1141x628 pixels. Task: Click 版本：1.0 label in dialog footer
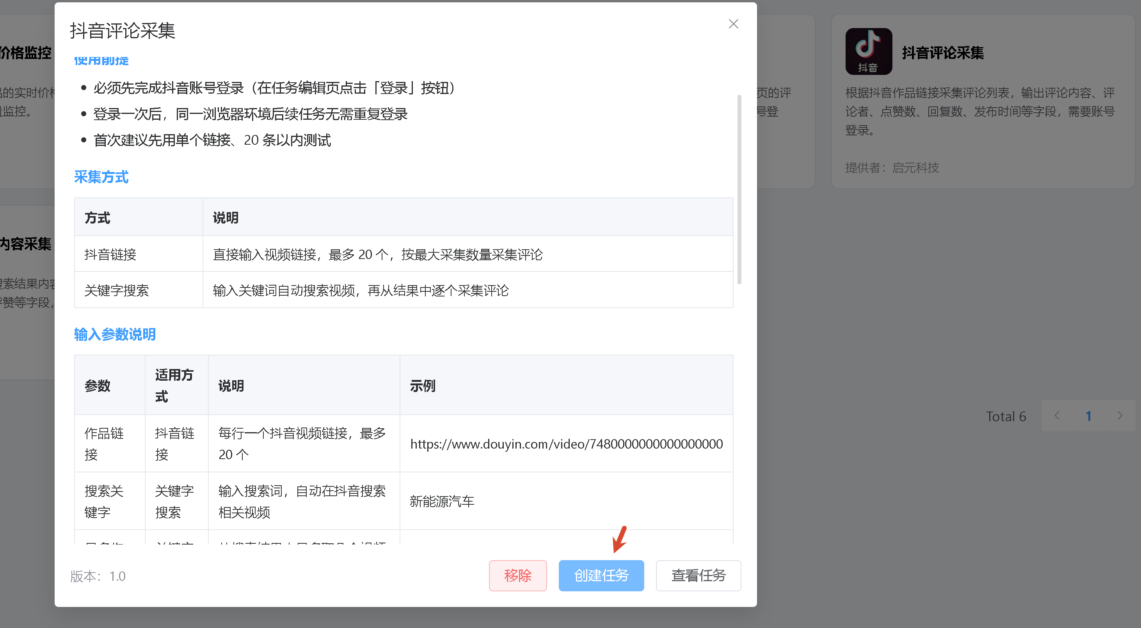click(98, 576)
